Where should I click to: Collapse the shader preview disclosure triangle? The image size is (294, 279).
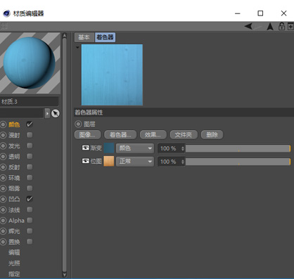coord(77,47)
